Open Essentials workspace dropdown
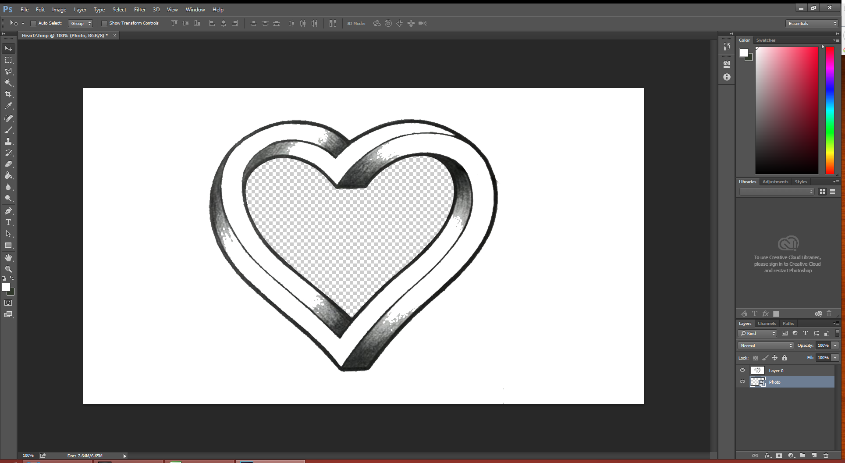The height and width of the screenshot is (463, 845). (x=812, y=23)
